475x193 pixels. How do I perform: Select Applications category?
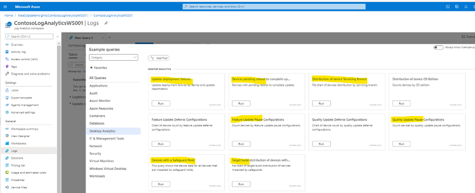(x=98, y=86)
